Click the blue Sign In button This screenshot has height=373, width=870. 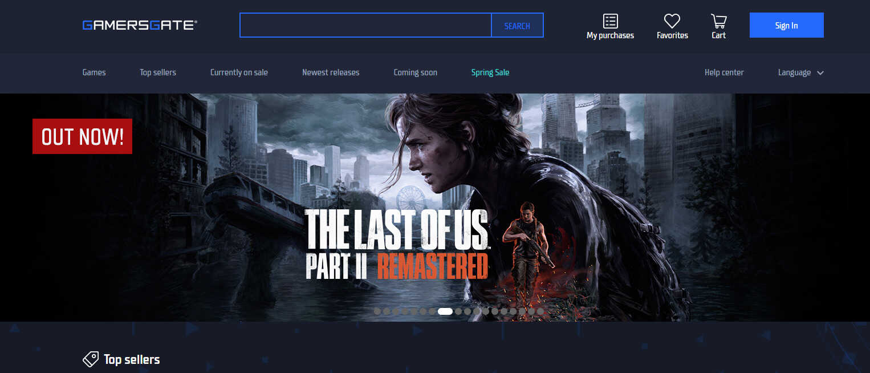point(786,25)
